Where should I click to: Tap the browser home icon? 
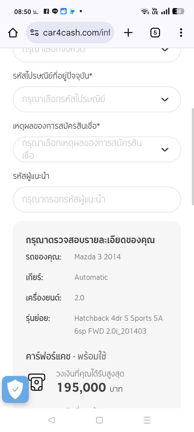(13, 33)
